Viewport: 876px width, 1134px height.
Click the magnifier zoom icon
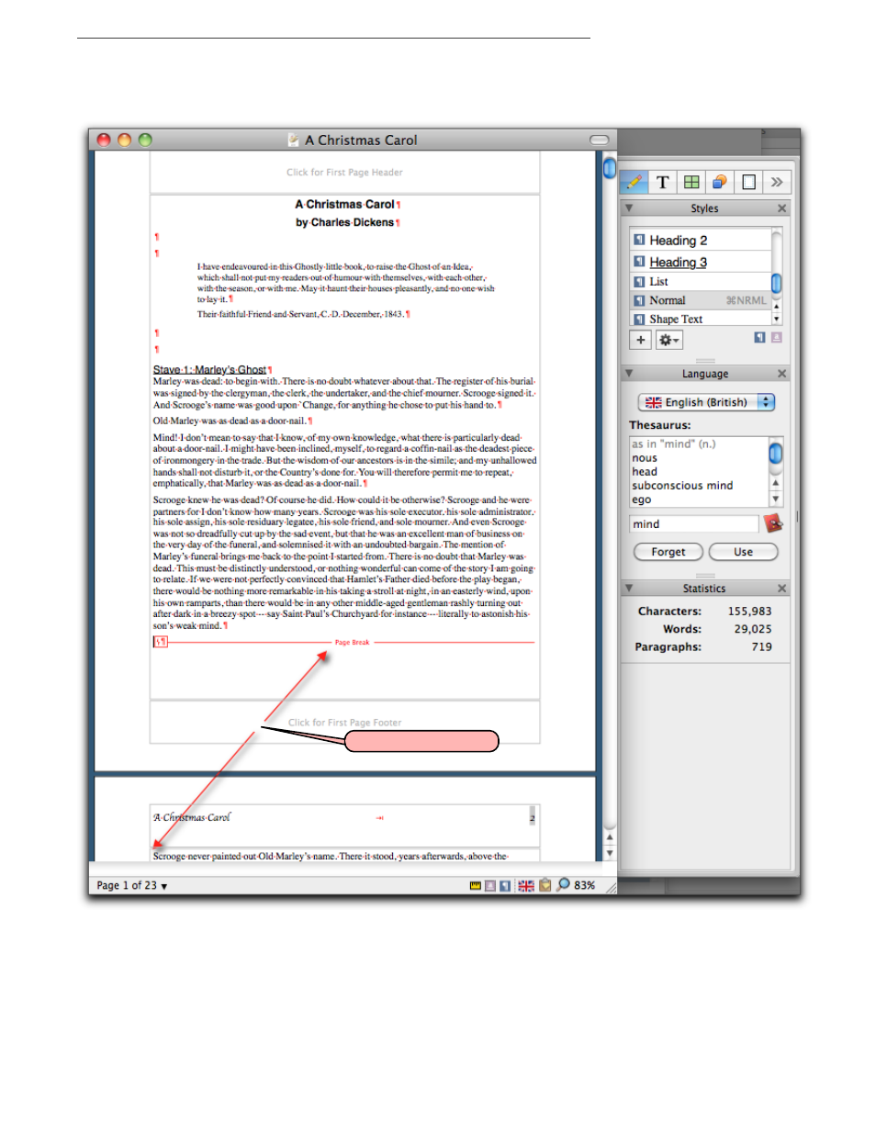point(564,885)
